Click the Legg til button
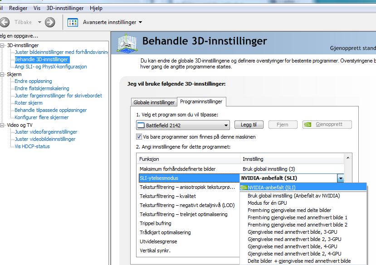The image size is (376, 265). click(x=249, y=125)
